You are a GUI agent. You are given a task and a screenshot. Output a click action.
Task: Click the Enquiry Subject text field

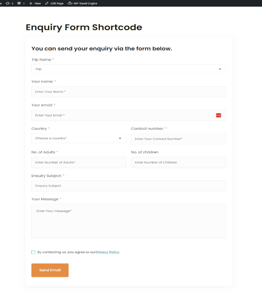tap(128, 186)
